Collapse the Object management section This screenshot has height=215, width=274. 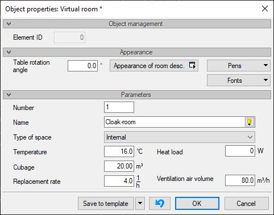[x=9, y=24]
